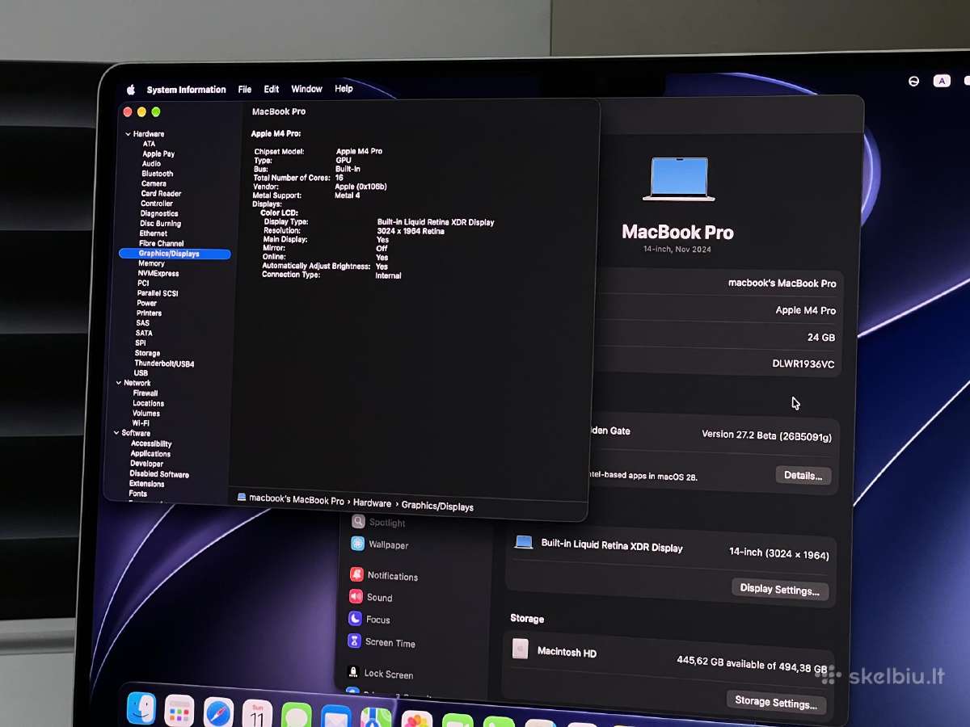Select Bluetooth in hardware list

[157, 174]
